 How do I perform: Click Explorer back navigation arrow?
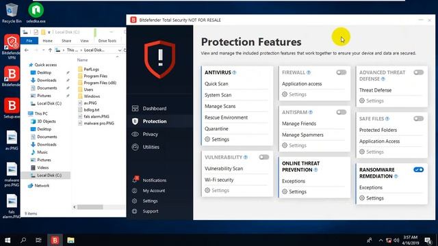[26, 50]
